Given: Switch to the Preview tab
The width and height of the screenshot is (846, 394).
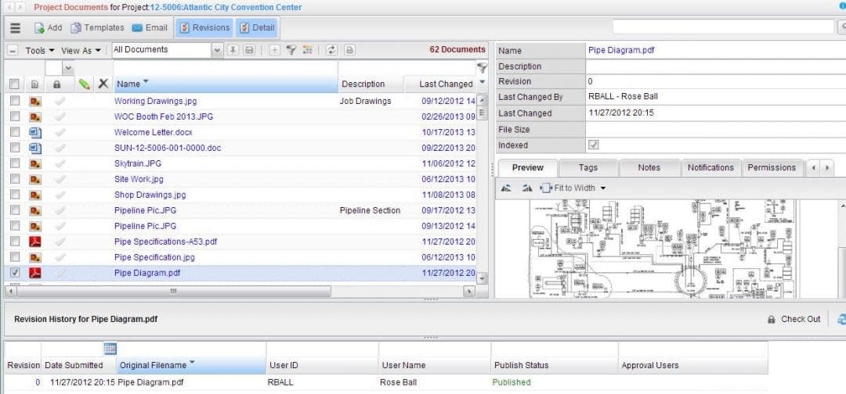Looking at the screenshot, I should (x=528, y=167).
